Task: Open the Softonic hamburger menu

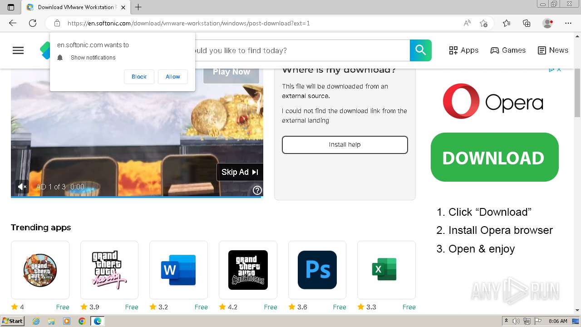Action: [18, 50]
